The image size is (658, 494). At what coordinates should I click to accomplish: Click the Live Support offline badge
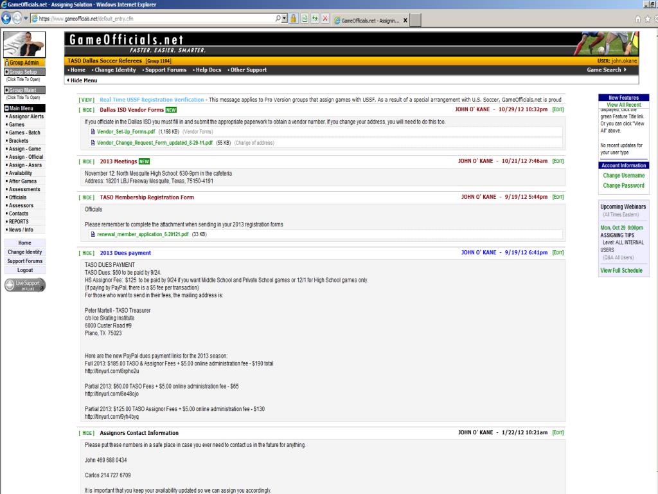[x=25, y=285]
